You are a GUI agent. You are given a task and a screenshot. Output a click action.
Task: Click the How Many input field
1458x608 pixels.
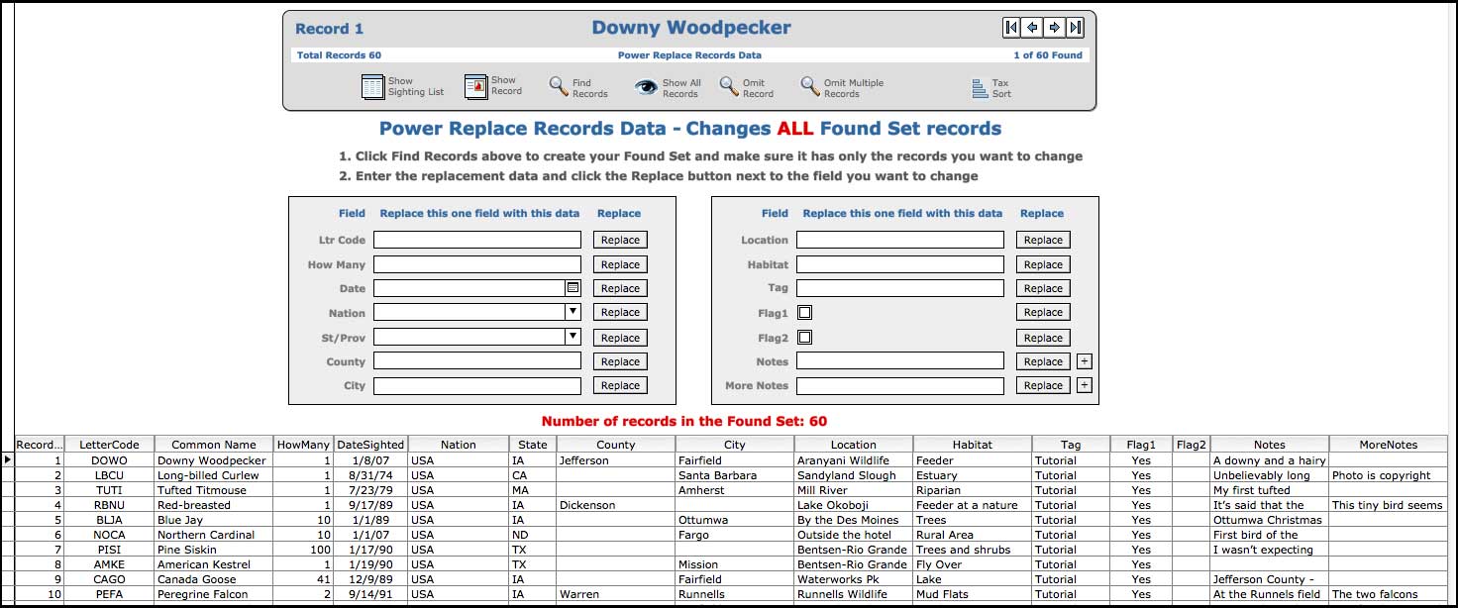pos(477,264)
